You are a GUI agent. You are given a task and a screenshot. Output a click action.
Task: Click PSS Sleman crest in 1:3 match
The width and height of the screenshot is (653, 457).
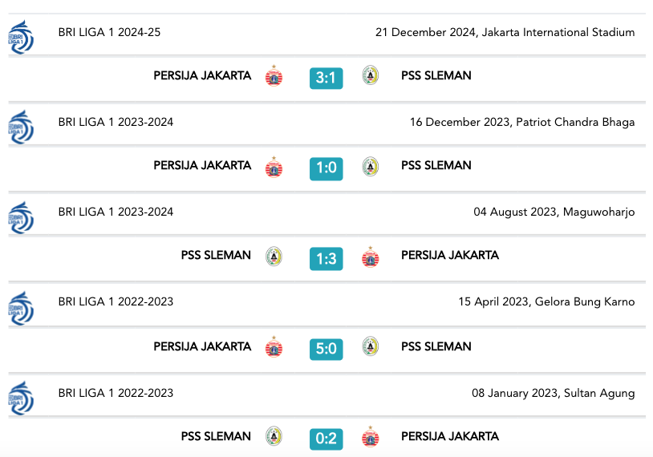(x=274, y=257)
